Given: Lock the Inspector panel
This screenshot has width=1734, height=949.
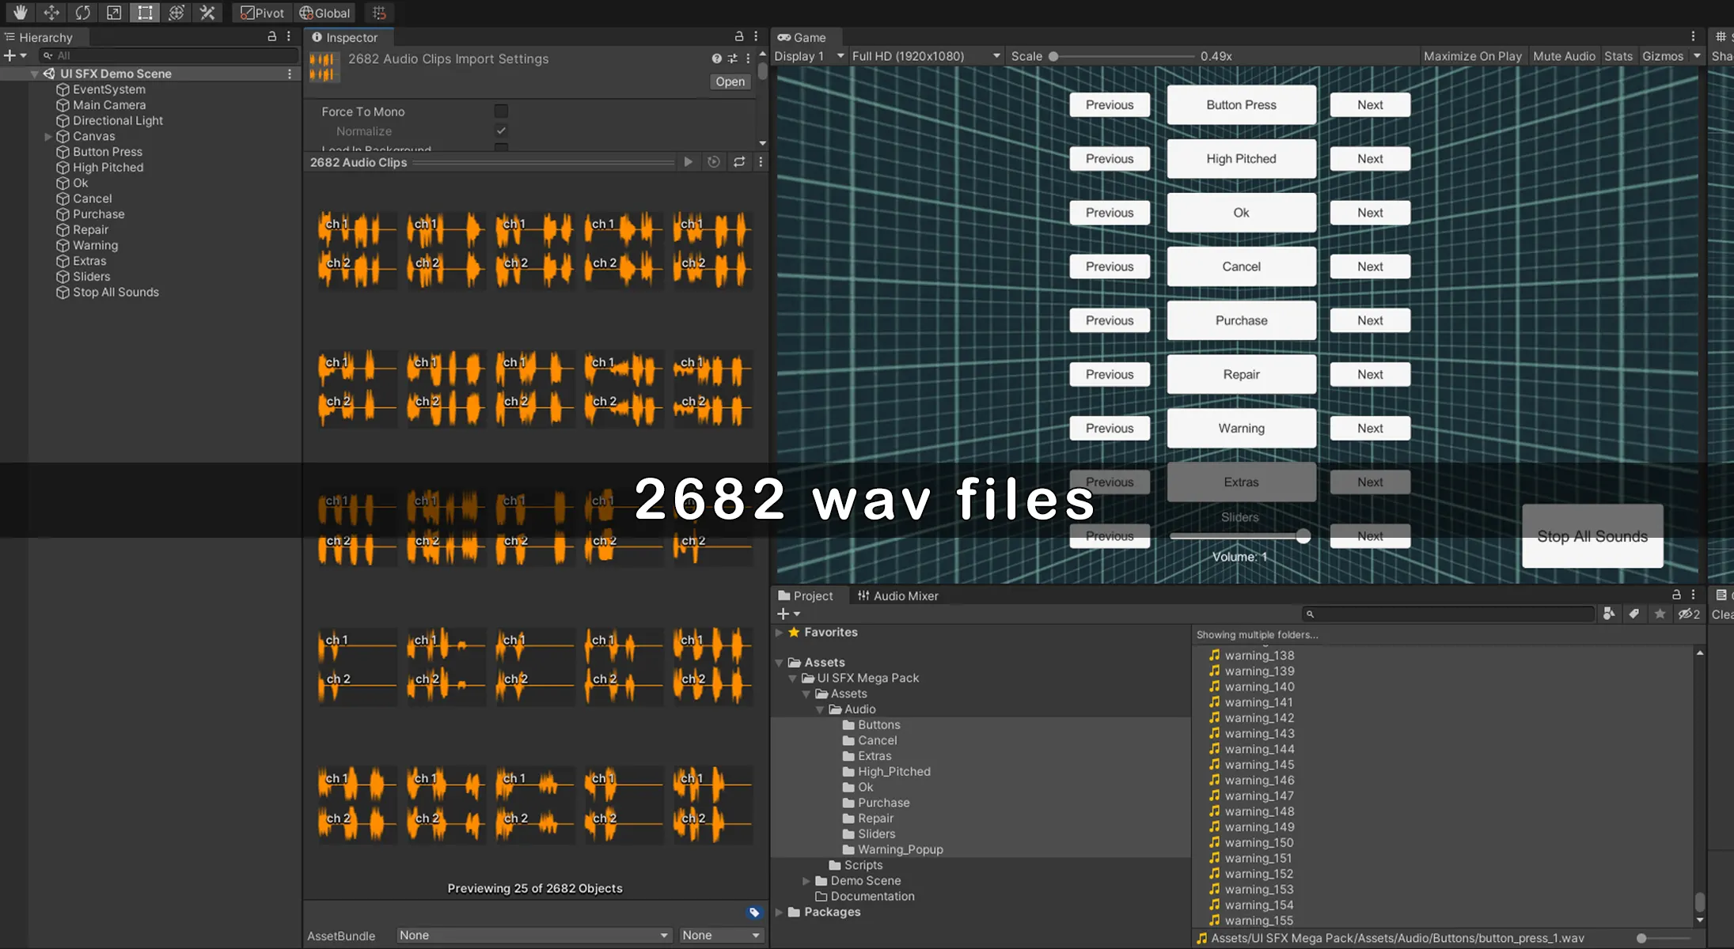Looking at the screenshot, I should click(x=738, y=36).
